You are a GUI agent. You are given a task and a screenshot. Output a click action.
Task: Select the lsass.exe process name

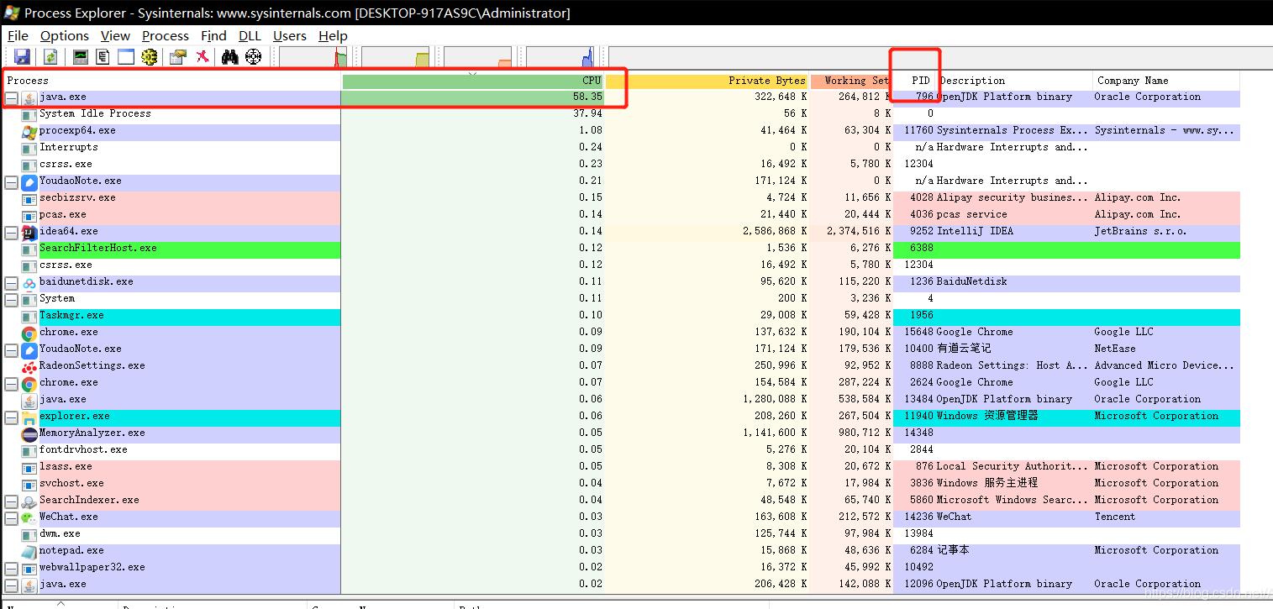[66, 467]
